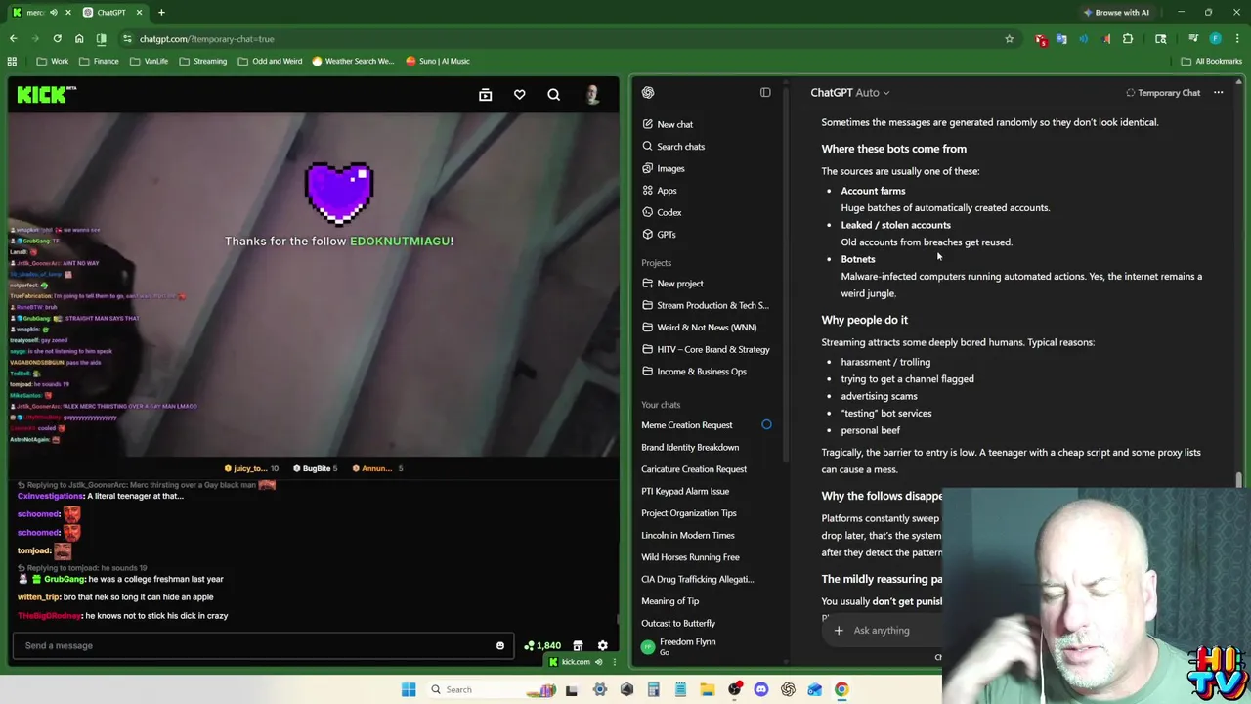Open Google Translate extension icon

[x=1061, y=39]
